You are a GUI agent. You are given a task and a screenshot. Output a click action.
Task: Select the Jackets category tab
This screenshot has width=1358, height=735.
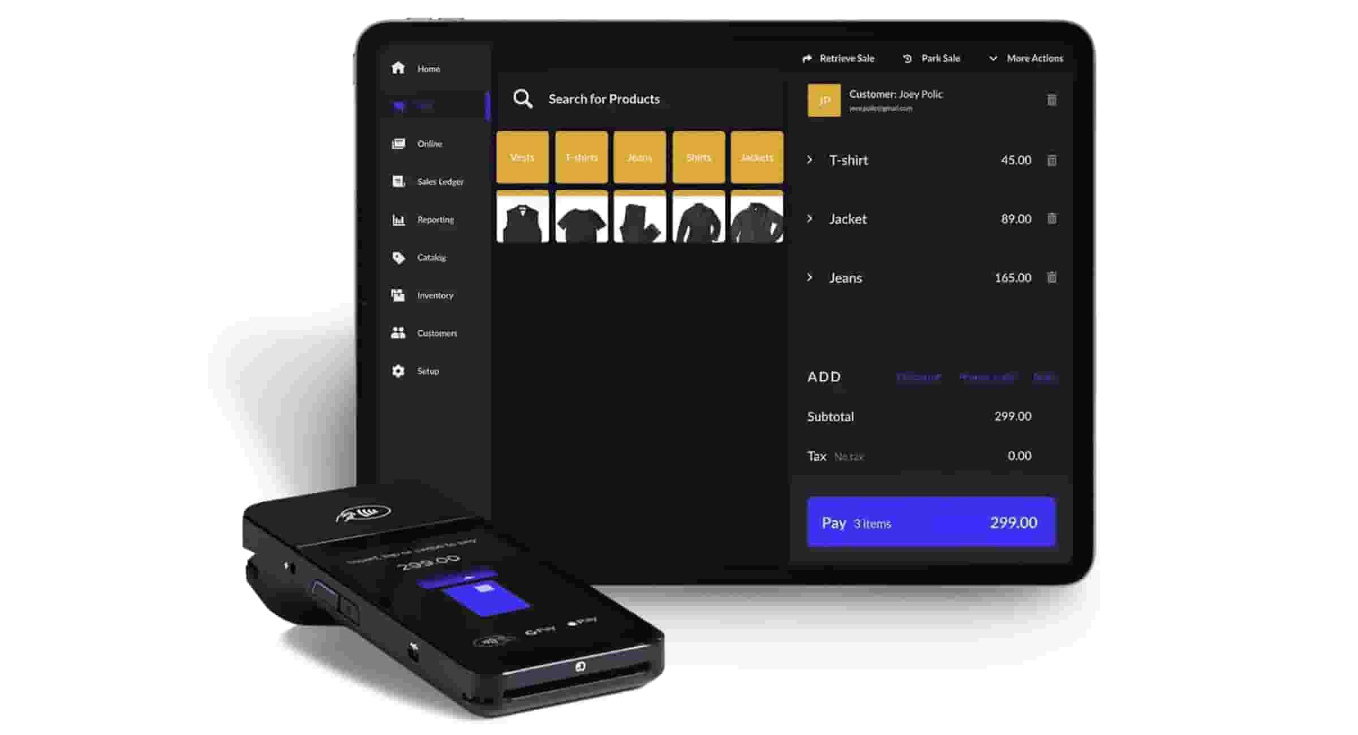(757, 157)
